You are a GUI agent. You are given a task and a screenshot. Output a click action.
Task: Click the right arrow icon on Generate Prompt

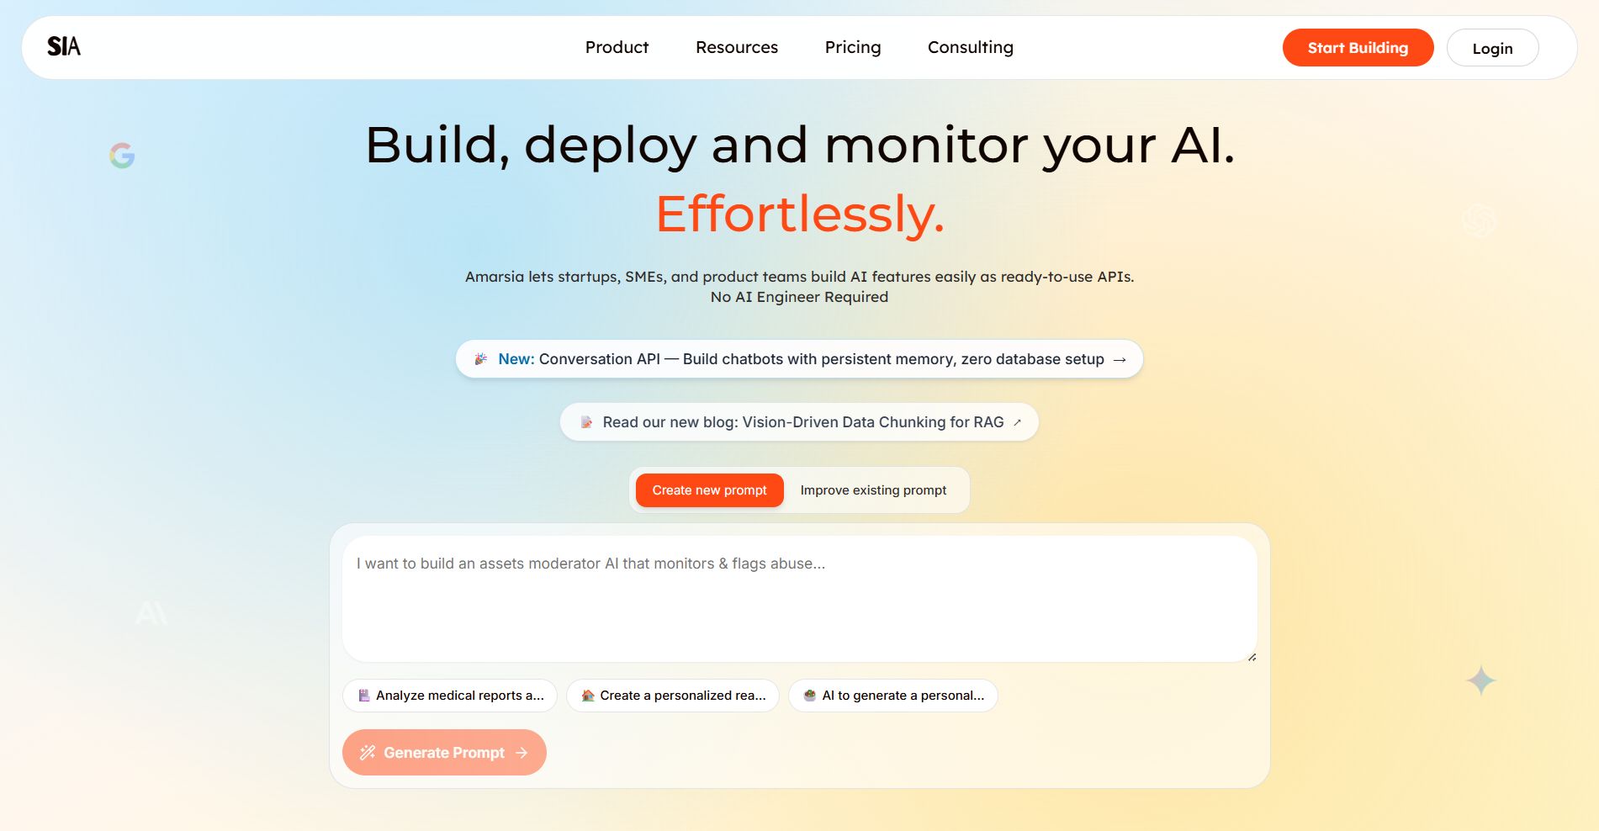[x=522, y=753]
